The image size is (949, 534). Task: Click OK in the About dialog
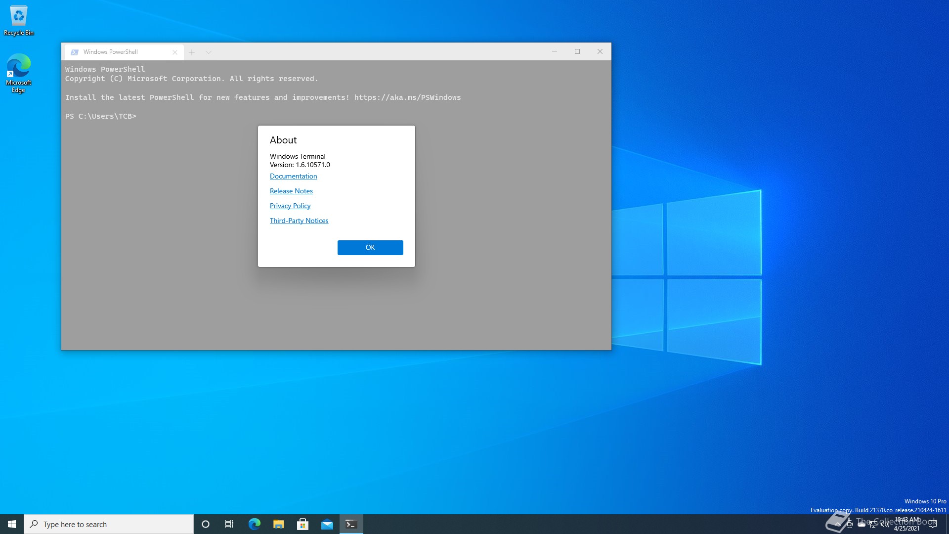370,247
